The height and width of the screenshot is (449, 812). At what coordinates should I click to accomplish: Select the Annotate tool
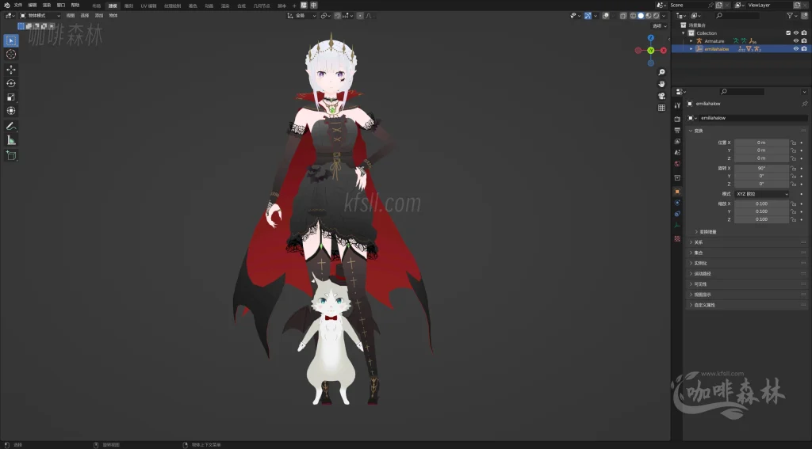(x=11, y=126)
